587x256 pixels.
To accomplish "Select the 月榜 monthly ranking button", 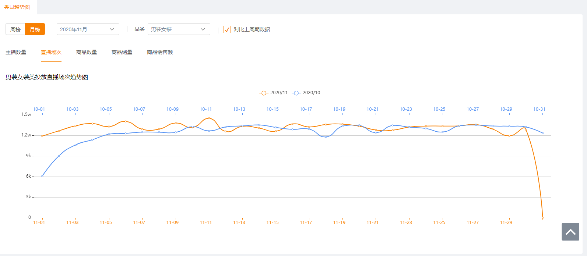I will [35, 29].
